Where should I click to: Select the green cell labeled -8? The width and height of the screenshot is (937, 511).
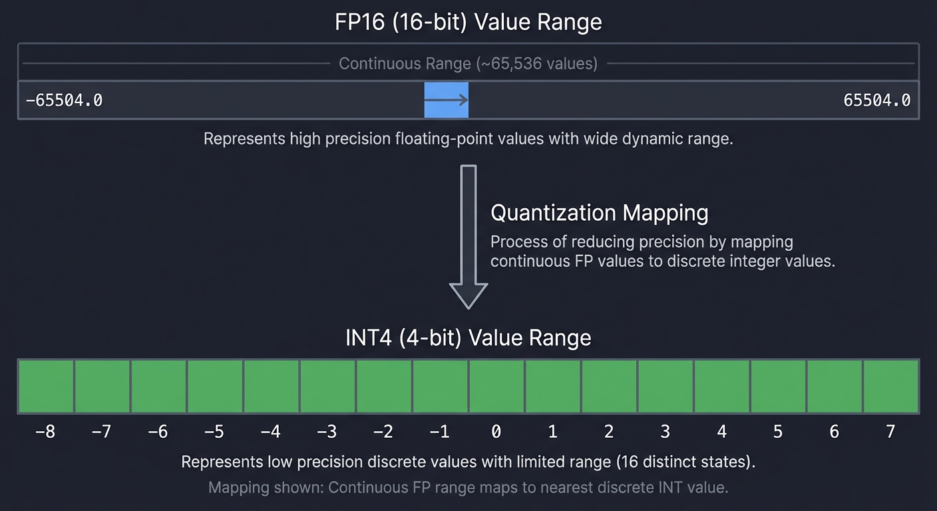point(45,386)
